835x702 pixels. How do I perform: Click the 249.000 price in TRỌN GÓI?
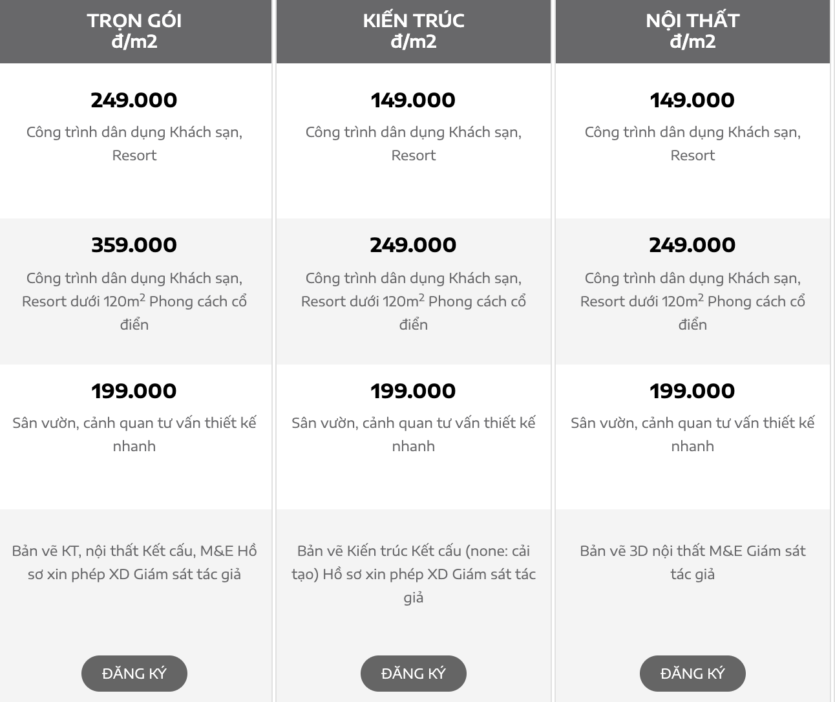click(134, 100)
